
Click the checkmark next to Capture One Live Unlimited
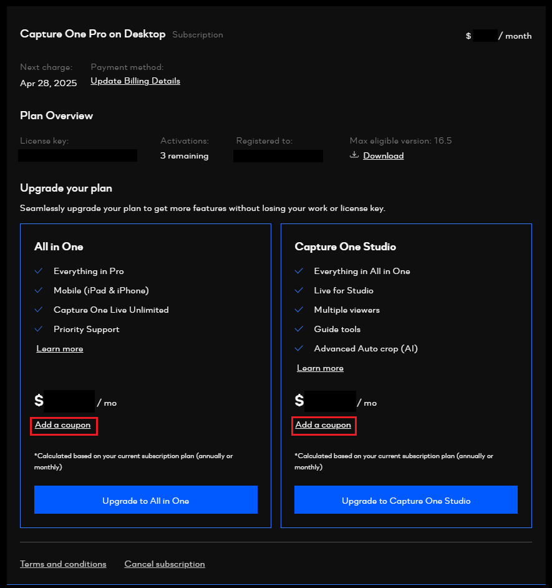pyautogui.click(x=38, y=310)
